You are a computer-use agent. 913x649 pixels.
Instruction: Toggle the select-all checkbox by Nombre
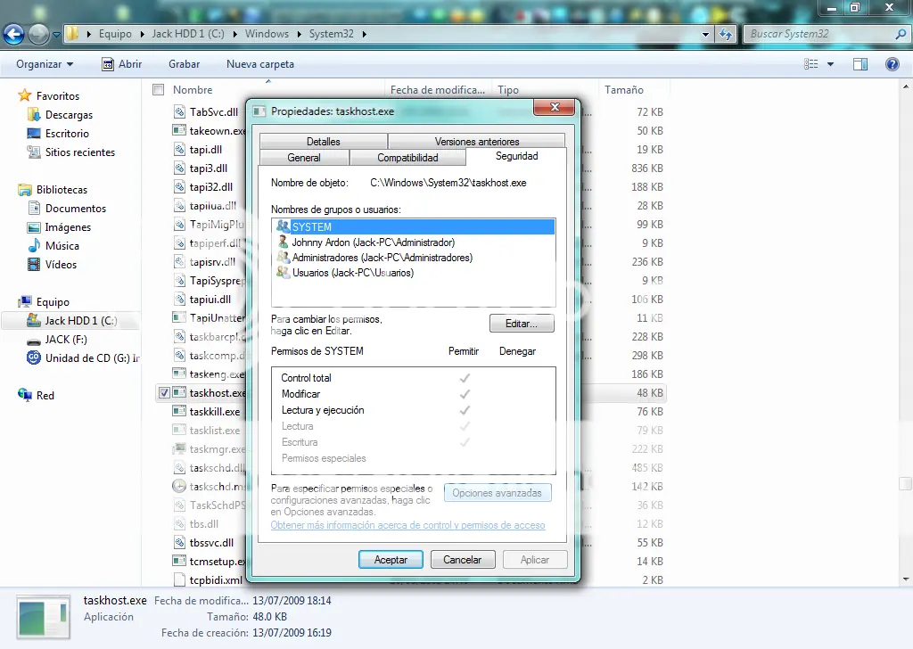(158, 90)
